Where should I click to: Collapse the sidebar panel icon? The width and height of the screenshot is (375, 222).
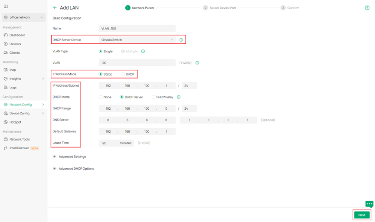pos(6,7)
